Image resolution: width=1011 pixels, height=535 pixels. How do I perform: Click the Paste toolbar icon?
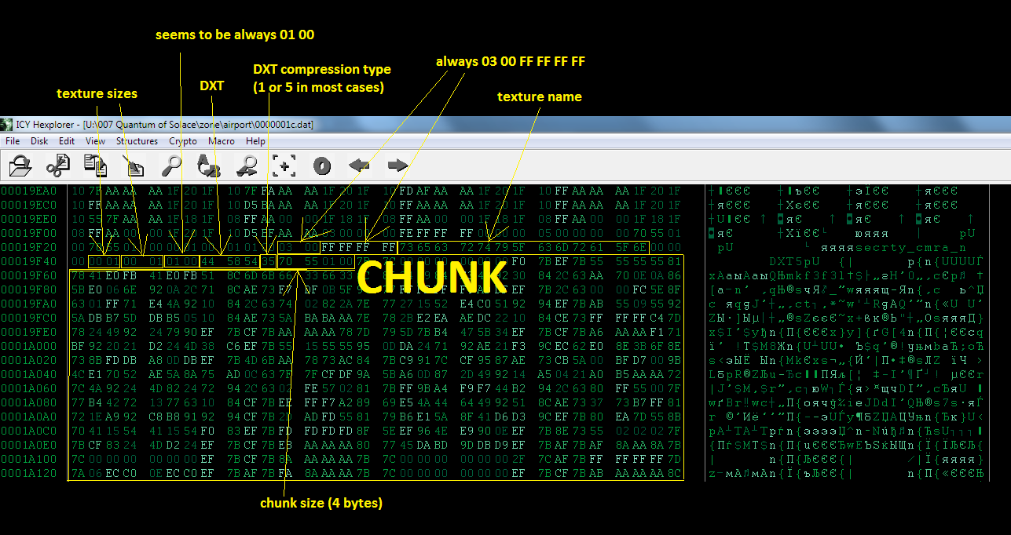134,166
